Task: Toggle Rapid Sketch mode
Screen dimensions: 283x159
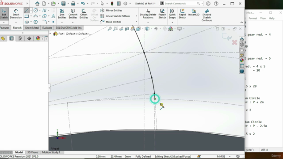Action: tap(182, 14)
